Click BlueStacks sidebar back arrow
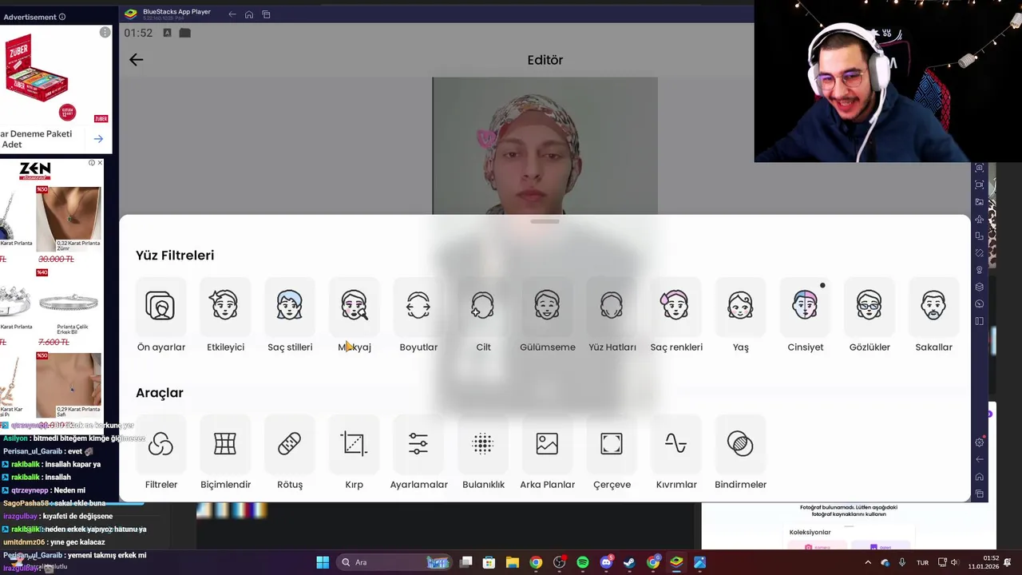The width and height of the screenshot is (1022, 575). click(x=980, y=459)
